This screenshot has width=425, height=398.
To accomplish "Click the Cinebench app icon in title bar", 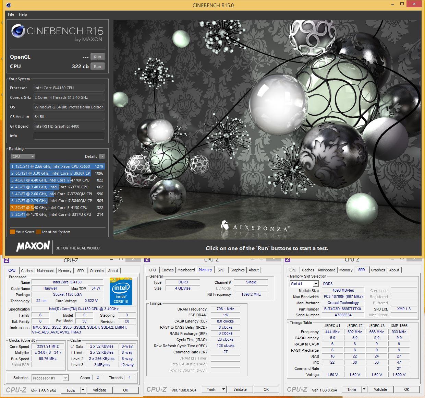I will coord(9,5).
